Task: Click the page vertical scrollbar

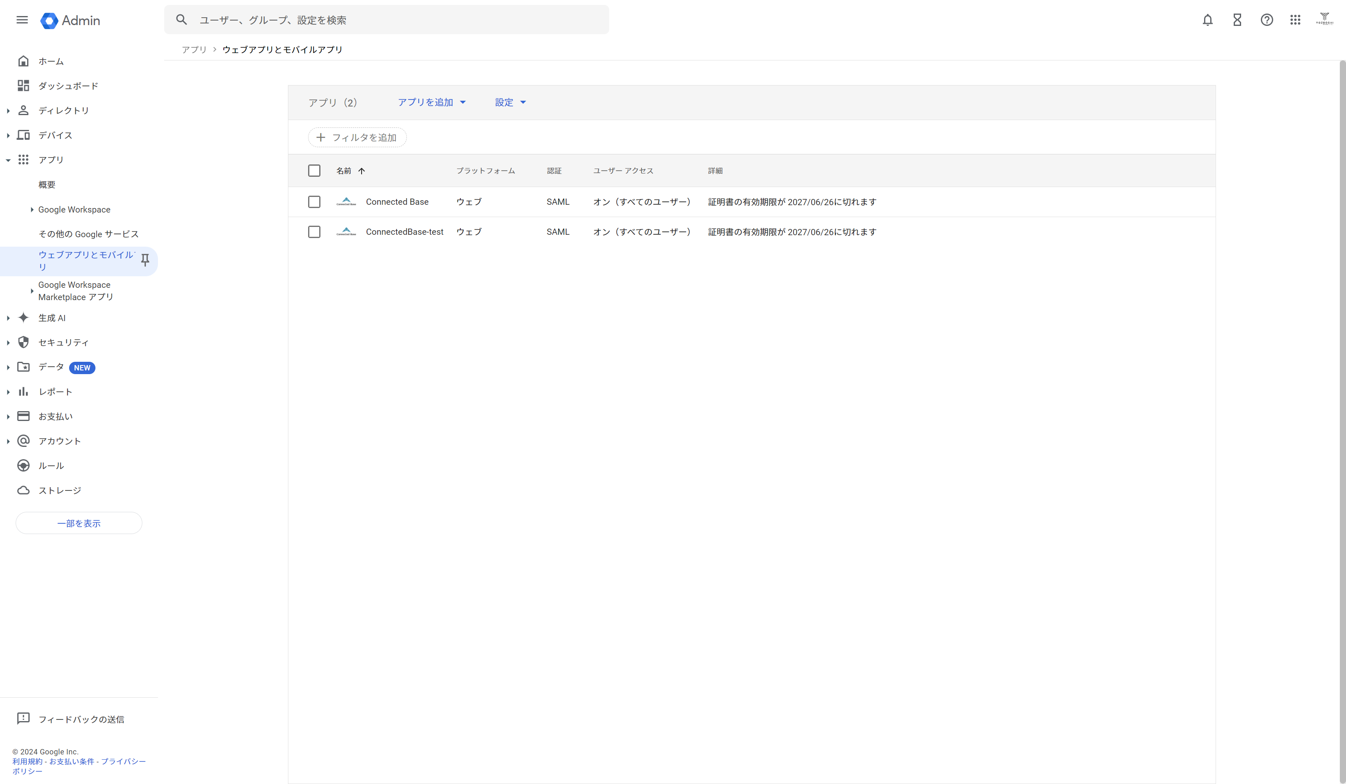Action: pyautogui.click(x=1342, y=422)
